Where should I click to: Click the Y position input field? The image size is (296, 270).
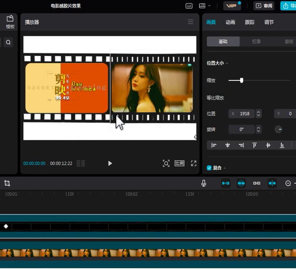point(285,114)
